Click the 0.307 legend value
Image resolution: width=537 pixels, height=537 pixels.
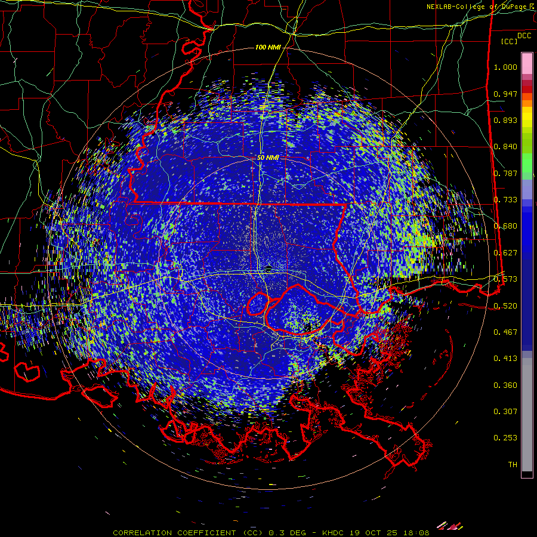point(505,411)
